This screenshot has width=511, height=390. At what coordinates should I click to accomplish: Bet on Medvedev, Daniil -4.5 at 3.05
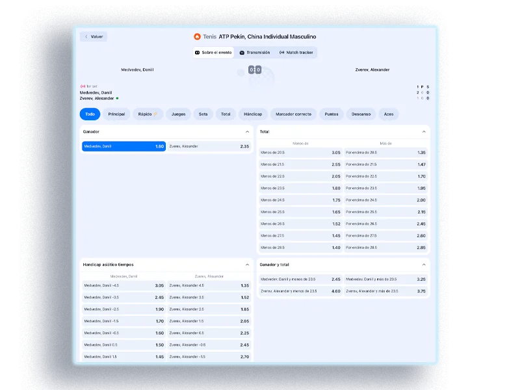[124, 285]
